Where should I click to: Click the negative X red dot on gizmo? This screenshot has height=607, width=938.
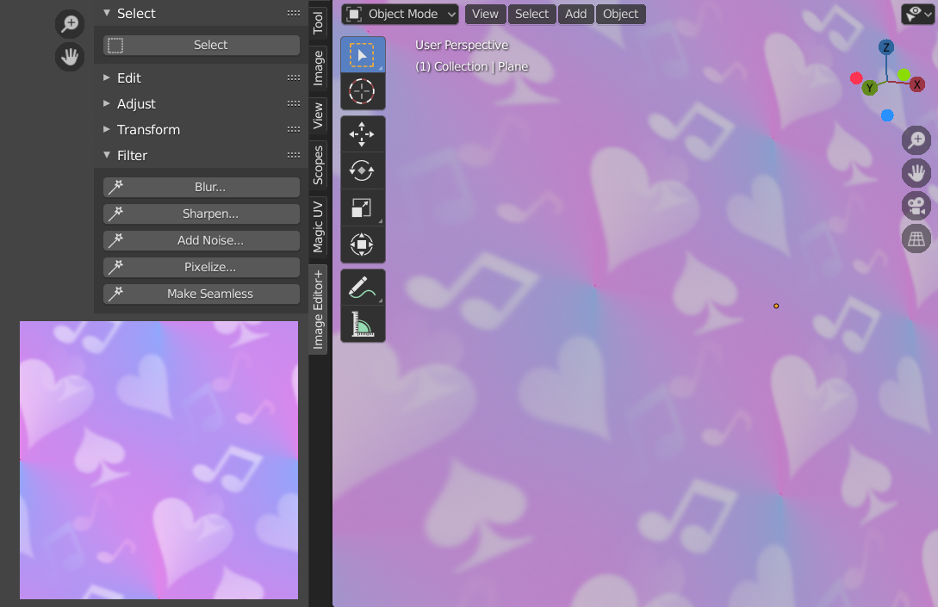pyautogui.click(x=856, y=77)
